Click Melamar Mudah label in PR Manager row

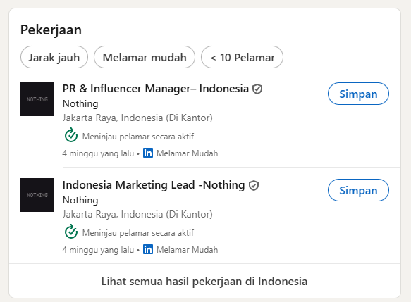pyautogui.click(x=187, y=153)
